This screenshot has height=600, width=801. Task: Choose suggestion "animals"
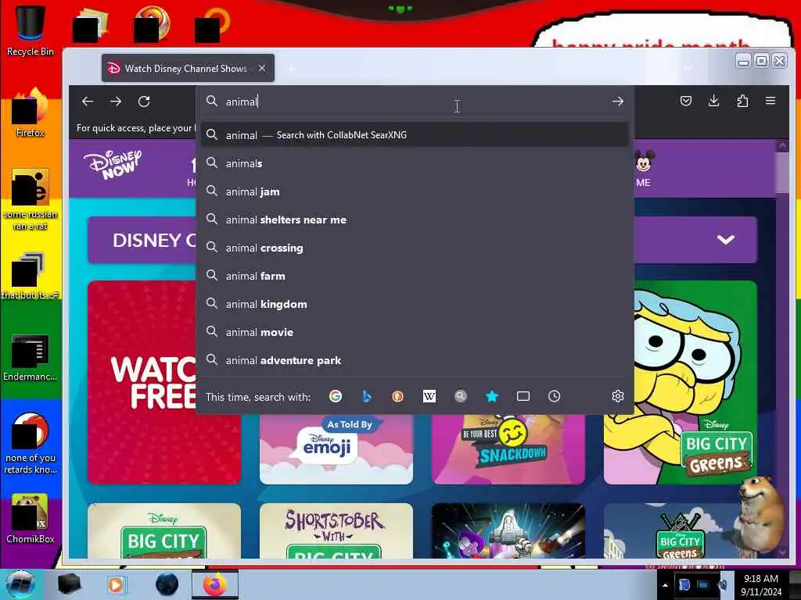[x=415, y=163]
